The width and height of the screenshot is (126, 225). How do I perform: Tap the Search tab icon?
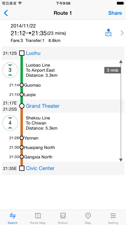tap(13, 216)
